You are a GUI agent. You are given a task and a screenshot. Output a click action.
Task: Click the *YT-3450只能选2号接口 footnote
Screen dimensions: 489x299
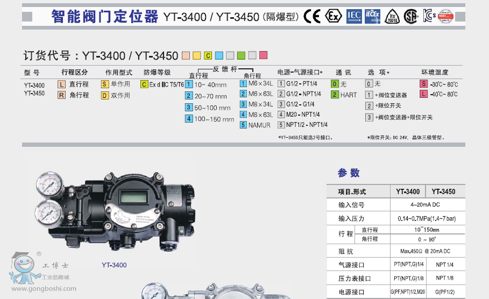(306, 138)
